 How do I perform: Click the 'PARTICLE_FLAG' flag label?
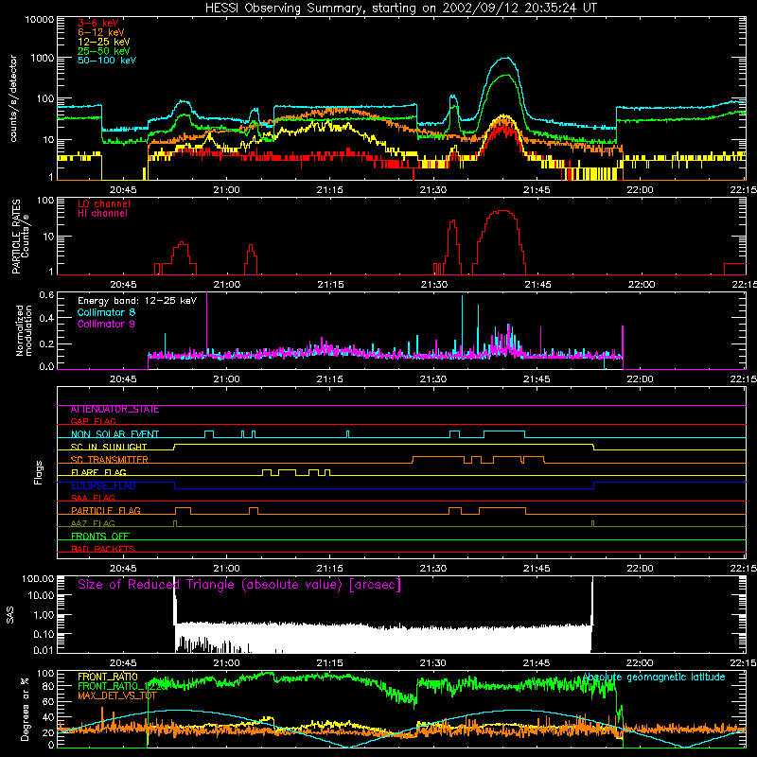point(106,511)
